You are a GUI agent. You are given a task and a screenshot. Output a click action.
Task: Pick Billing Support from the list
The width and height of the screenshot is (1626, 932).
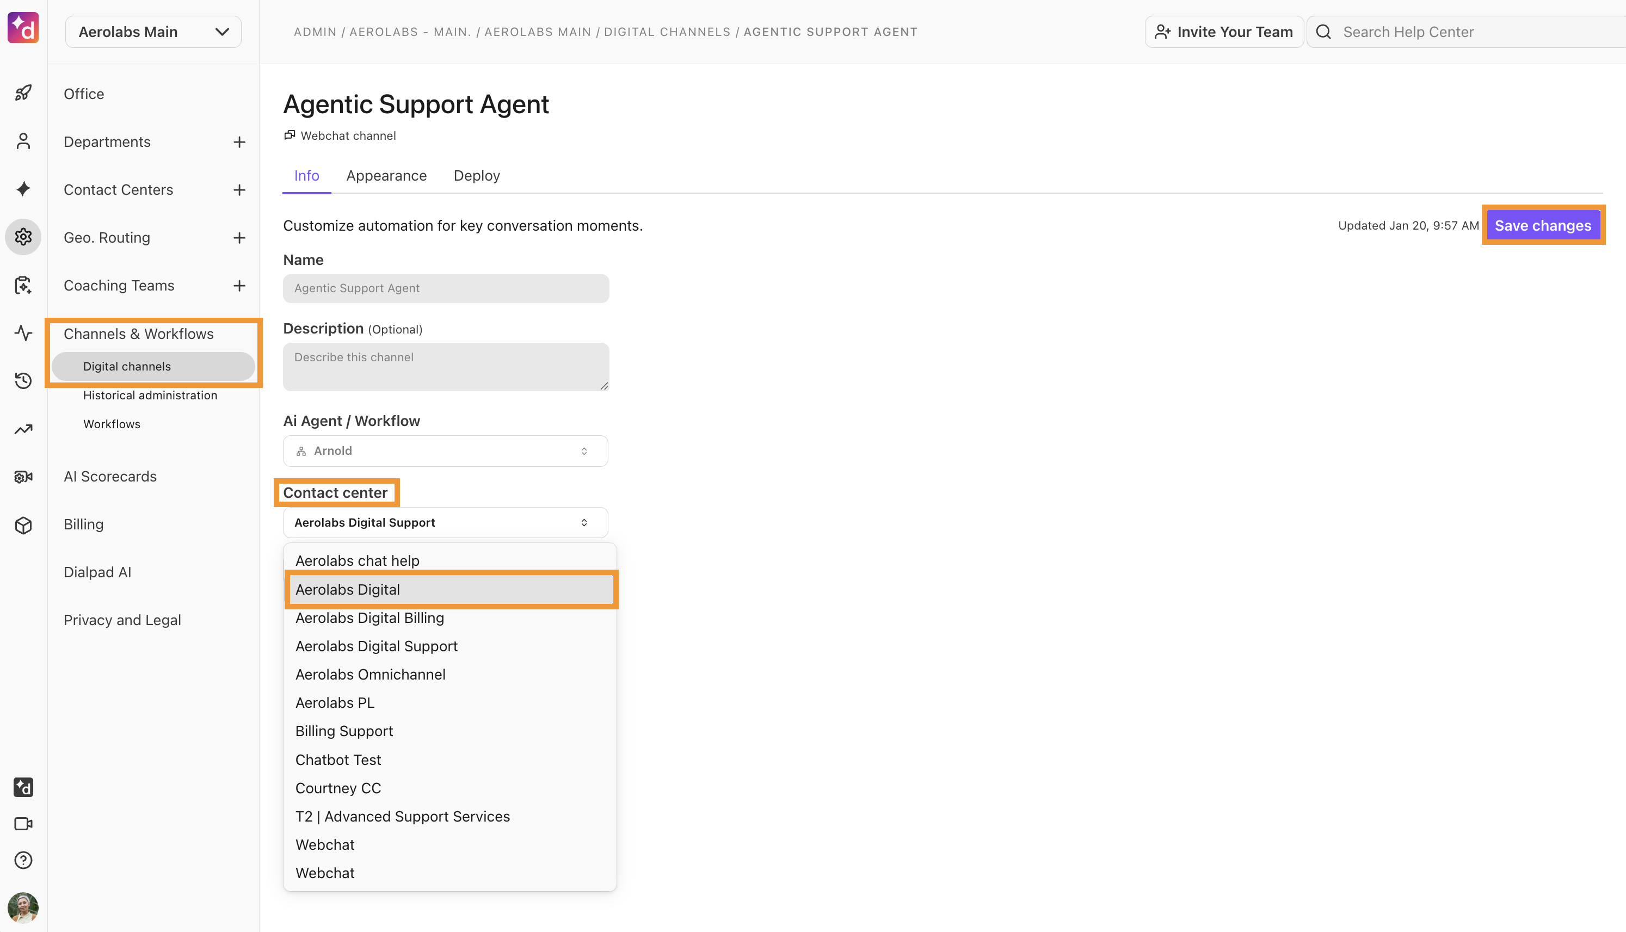click(450, 732)
